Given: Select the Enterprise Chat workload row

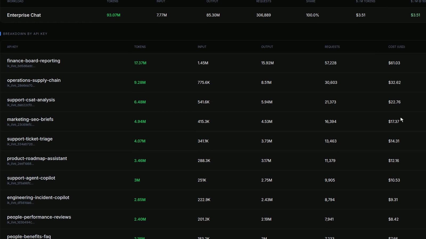Looking at the screenshot, I should (213, 15).
